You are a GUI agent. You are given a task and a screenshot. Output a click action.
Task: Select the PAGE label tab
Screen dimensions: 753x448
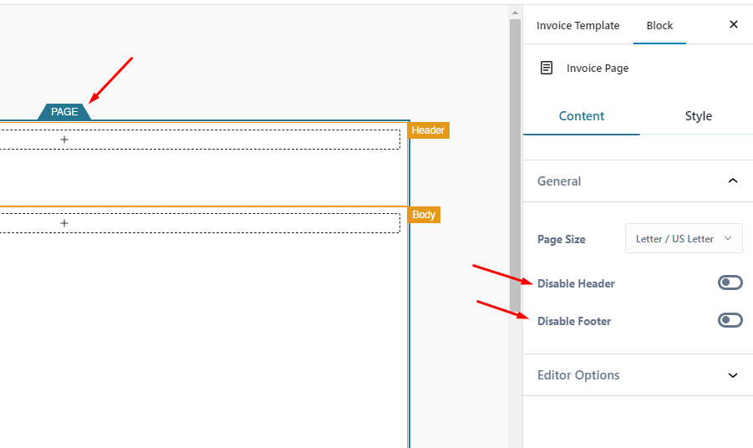coord(64,112)
